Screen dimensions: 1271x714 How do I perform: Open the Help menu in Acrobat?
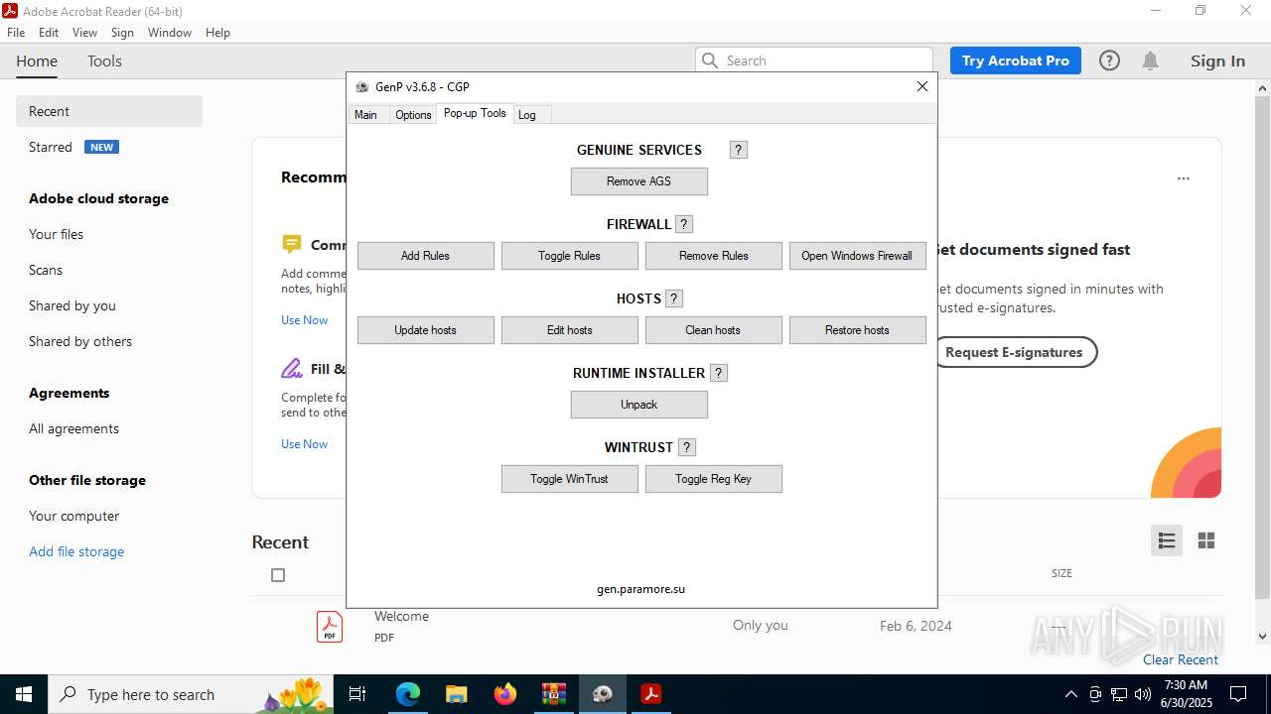(x=217, y=33)
